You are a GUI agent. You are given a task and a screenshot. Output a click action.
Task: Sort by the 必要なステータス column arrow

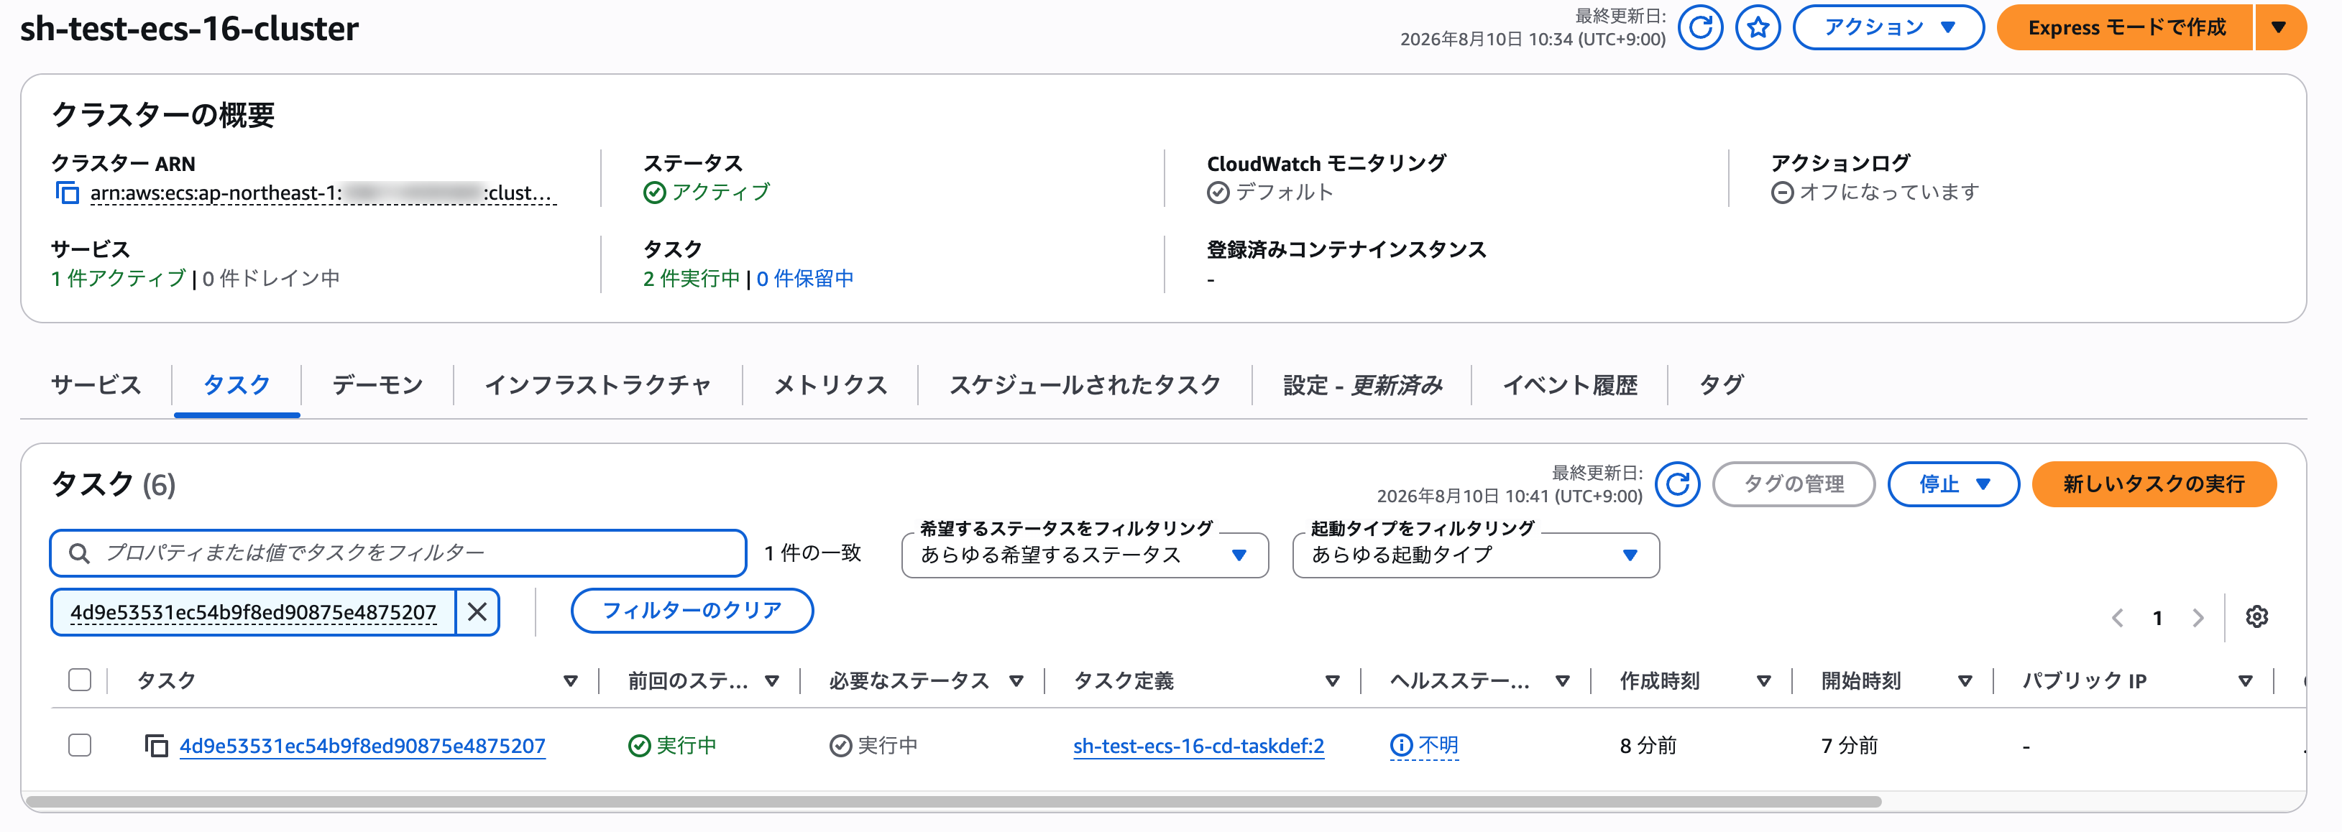click(1016, 681)
